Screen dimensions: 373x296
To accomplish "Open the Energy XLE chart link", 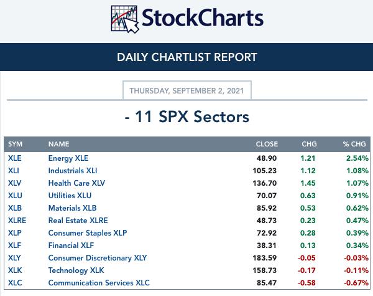I will click(x=68, y=158).
